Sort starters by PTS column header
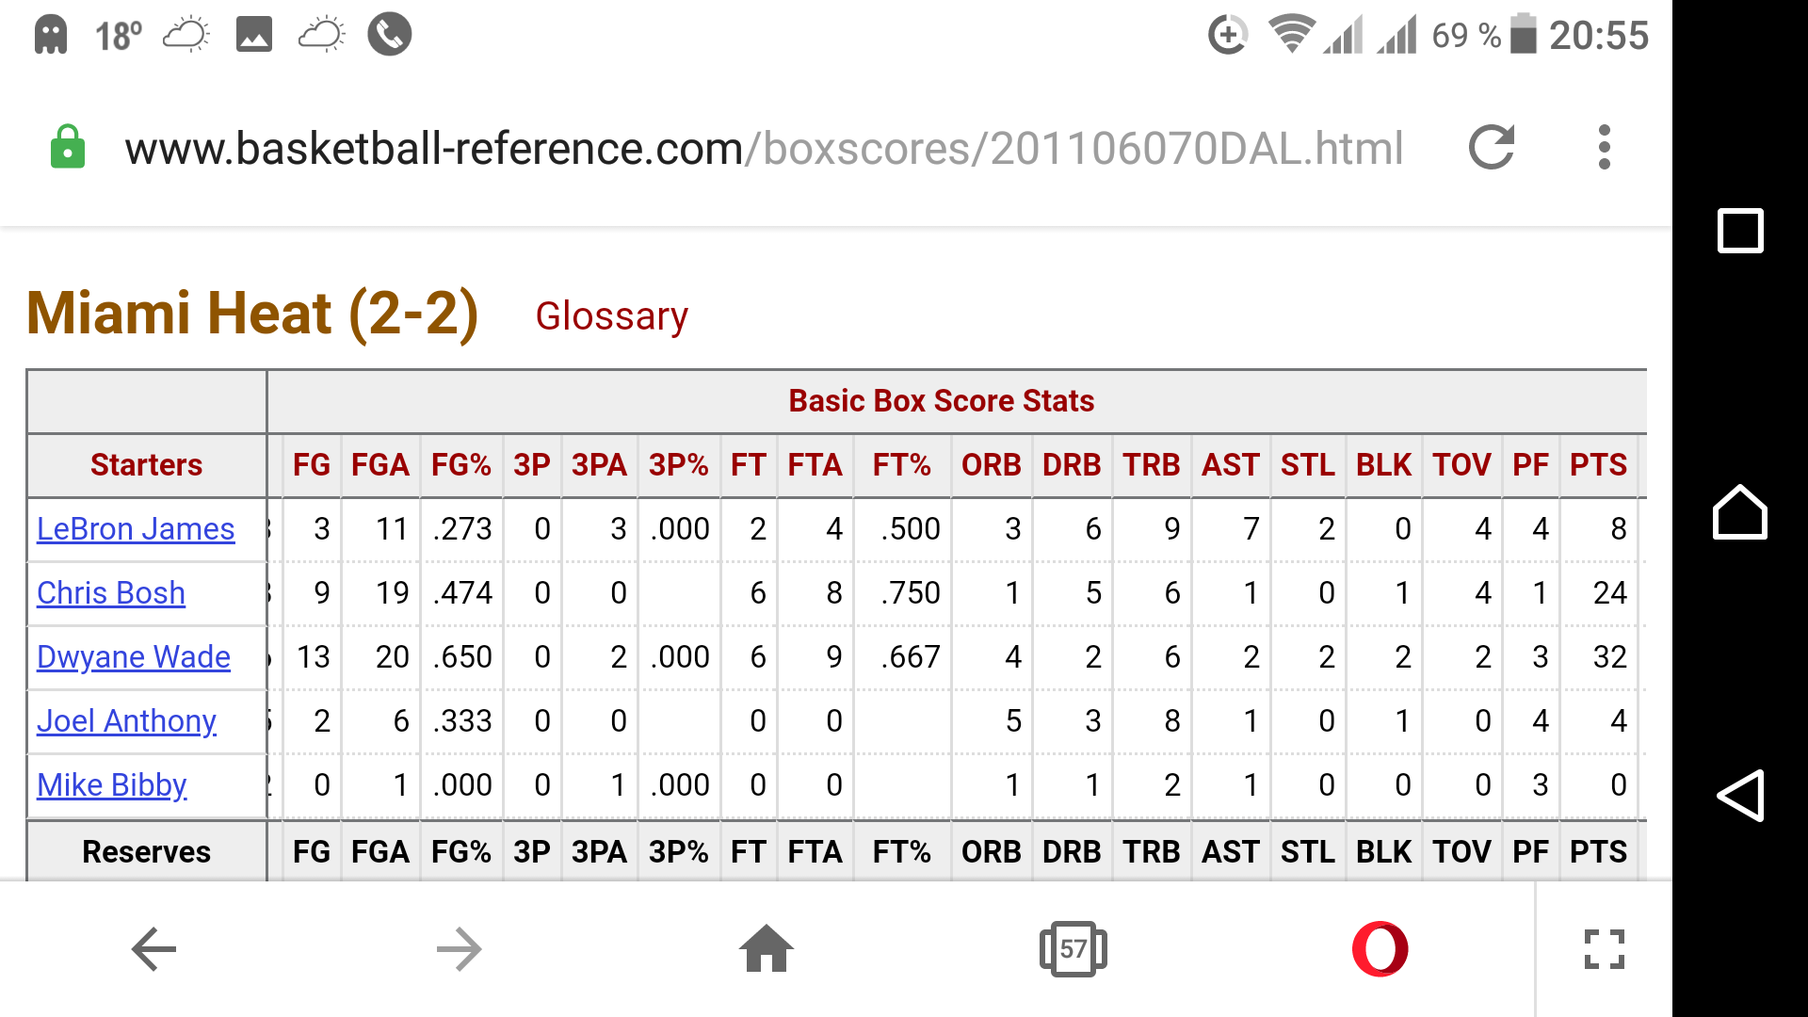 click(1598, 465)
